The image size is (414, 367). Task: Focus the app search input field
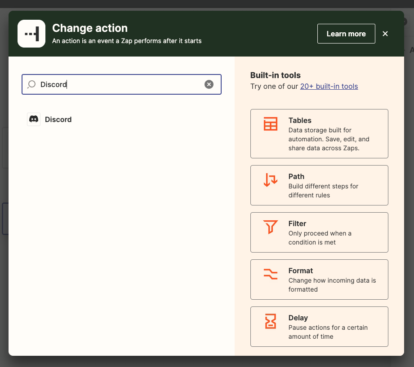point(121,84)
